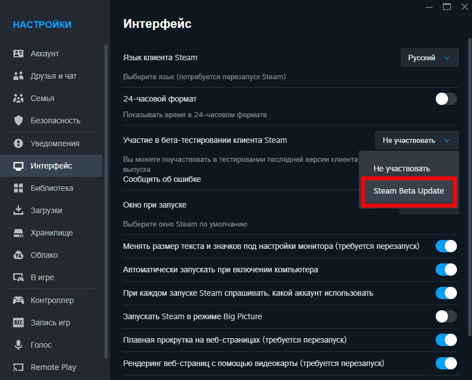The image size is (472, 380).
Task: Click the Хранилище drive icon
Action: click(x=18, y=233)
